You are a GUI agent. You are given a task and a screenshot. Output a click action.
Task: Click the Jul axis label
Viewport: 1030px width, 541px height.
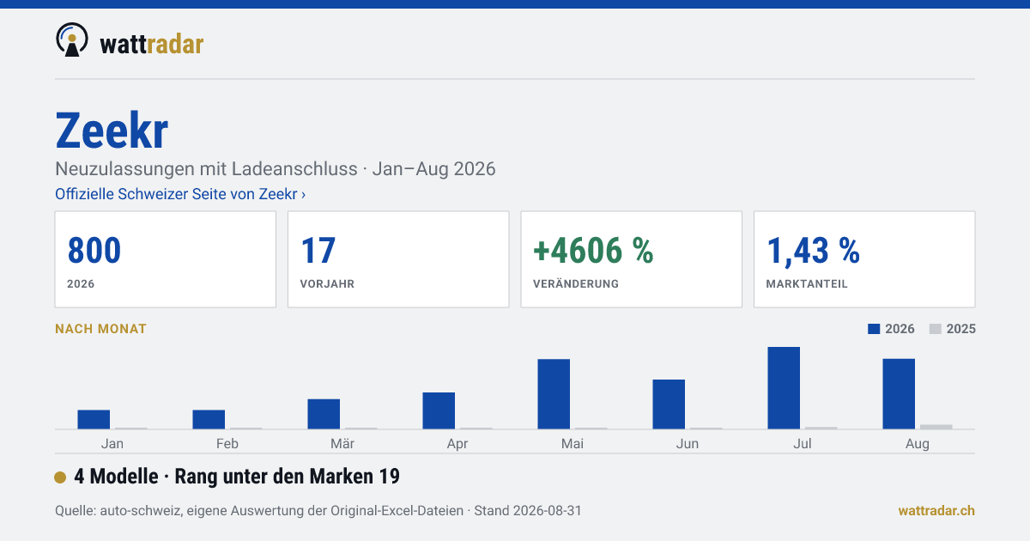pos(803,444)
